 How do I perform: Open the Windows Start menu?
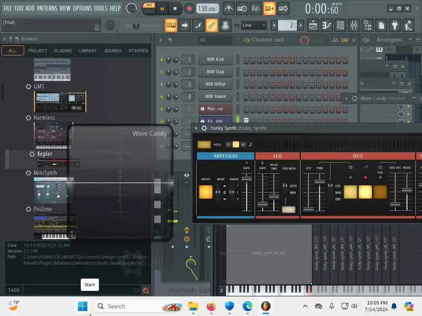[x=82, y=306]
